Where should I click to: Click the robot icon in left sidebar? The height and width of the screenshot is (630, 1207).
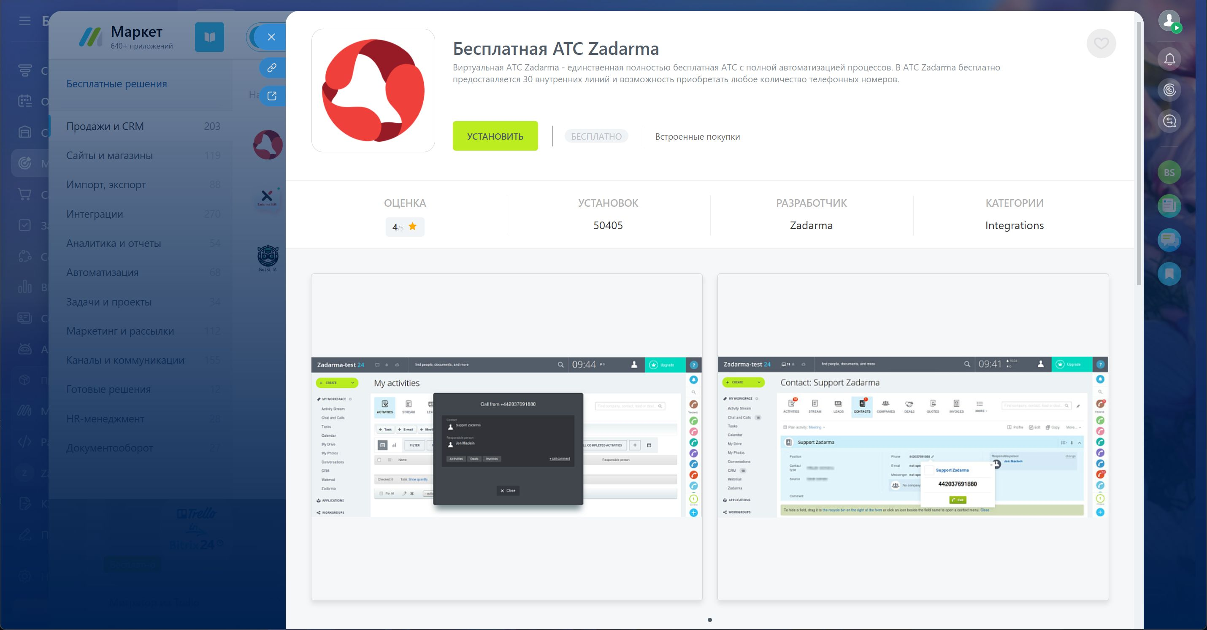pyautogui.click(x=24, y=349)
